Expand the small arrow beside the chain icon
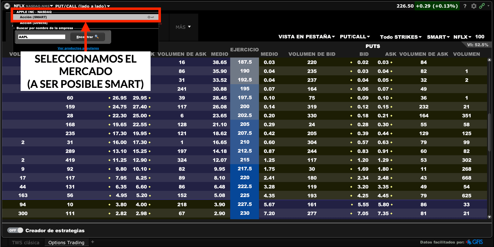The width and height of the screenshot is (494, 247). tap(488, 6)
